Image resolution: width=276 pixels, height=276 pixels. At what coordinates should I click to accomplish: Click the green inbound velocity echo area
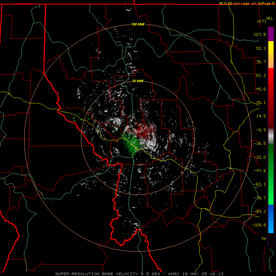(131, 144)
